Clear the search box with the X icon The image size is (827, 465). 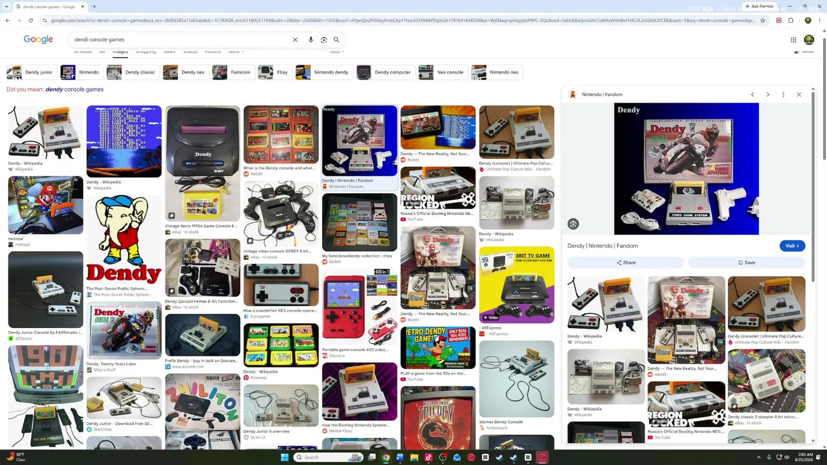pyautogui.click(x=295, y=39)
